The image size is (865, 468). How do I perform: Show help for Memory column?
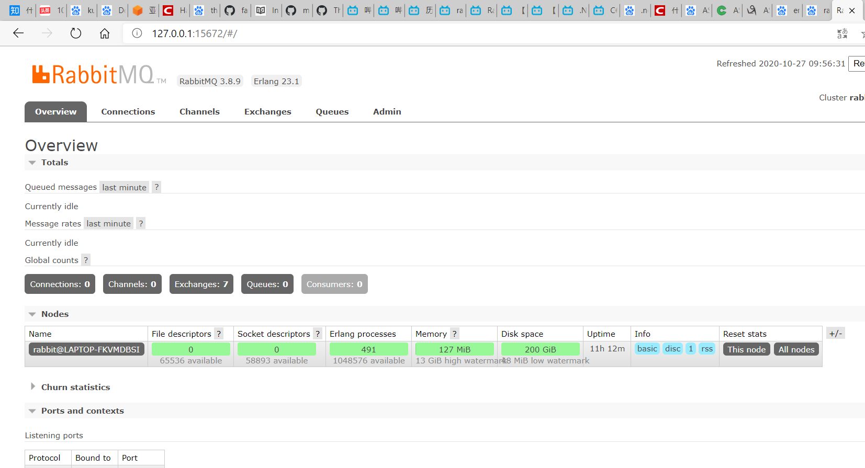[455, 334]
